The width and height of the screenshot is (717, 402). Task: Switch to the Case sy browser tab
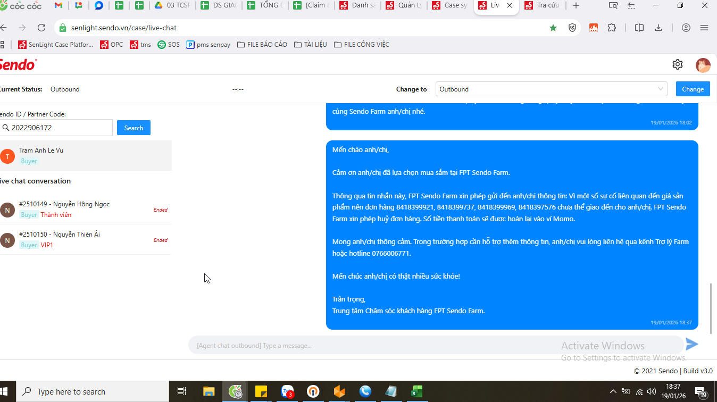click(x=451, y=5)
